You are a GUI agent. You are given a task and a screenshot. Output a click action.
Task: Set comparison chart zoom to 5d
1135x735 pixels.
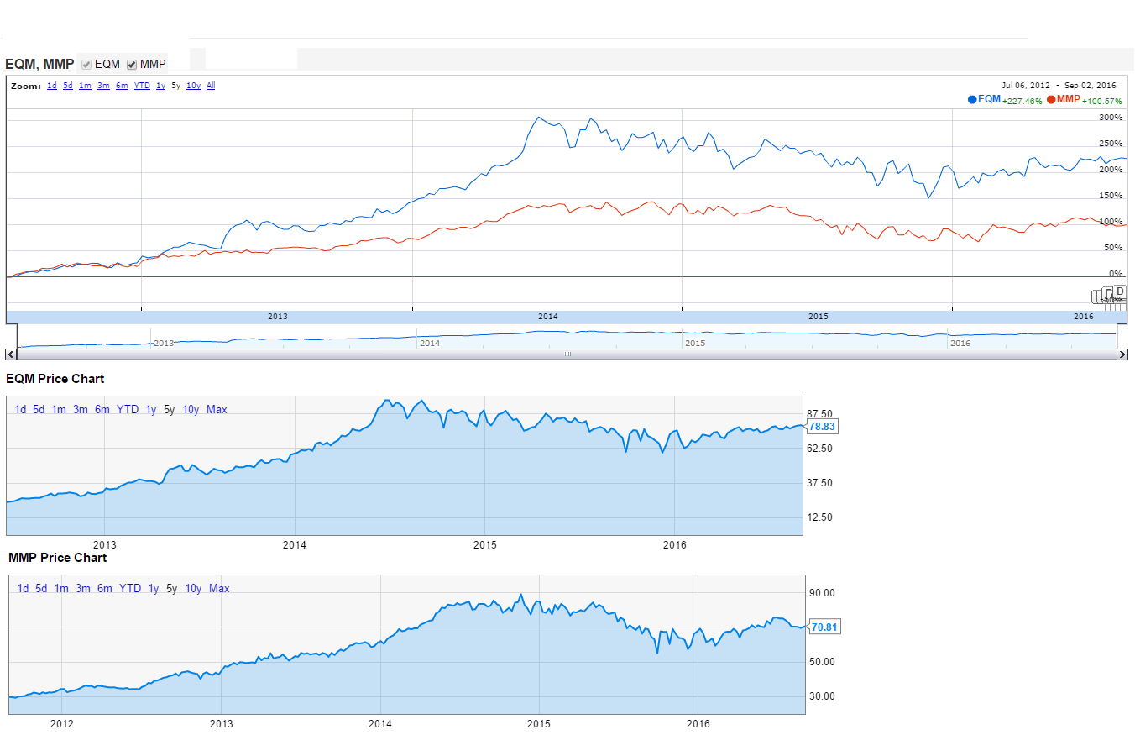click(68, 86)
